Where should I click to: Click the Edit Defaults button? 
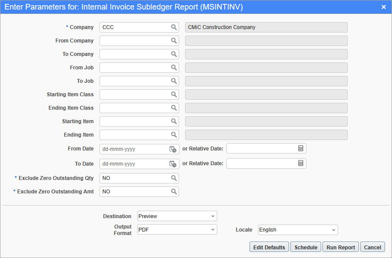tap(269, 247)
